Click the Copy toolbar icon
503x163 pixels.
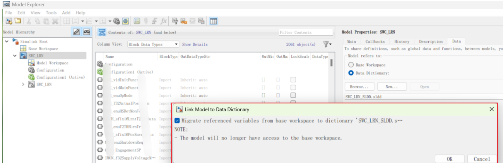click(x=38, y=21)
